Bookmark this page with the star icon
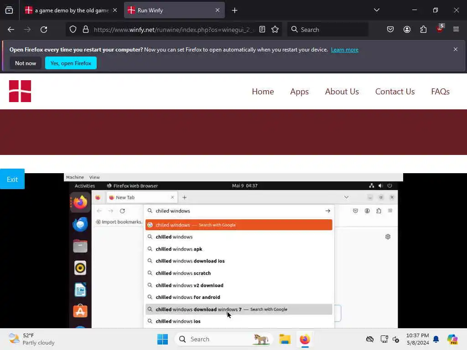This screenshot has width=467, height=350. (x=275, y=29)
